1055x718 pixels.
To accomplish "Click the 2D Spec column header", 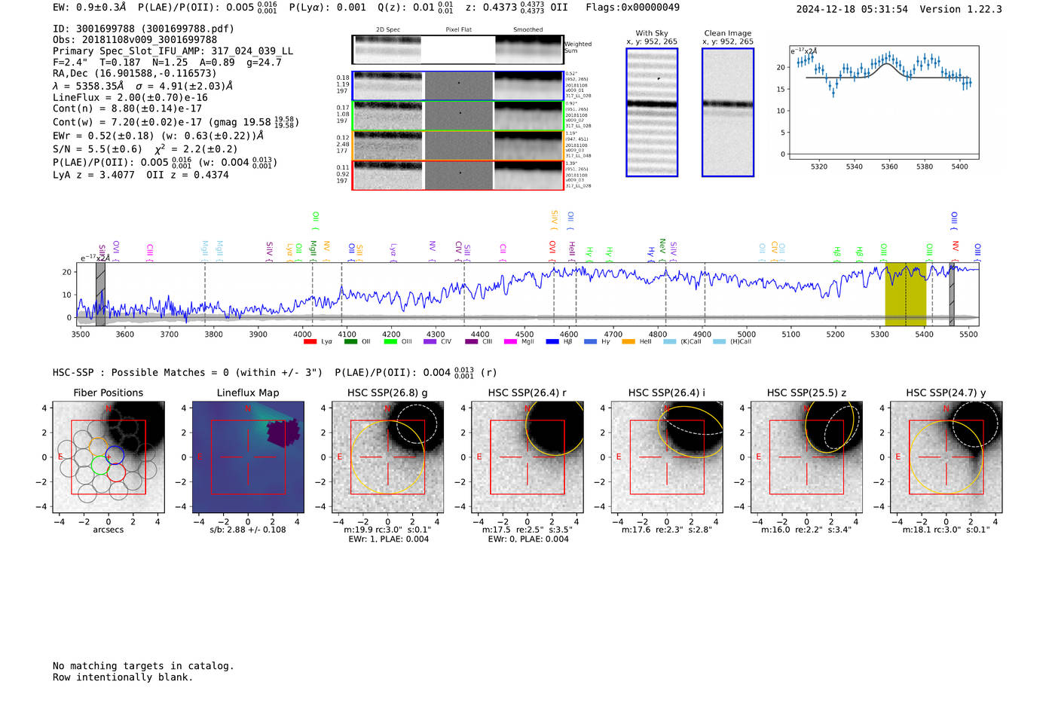I will (x=388, y=30).
